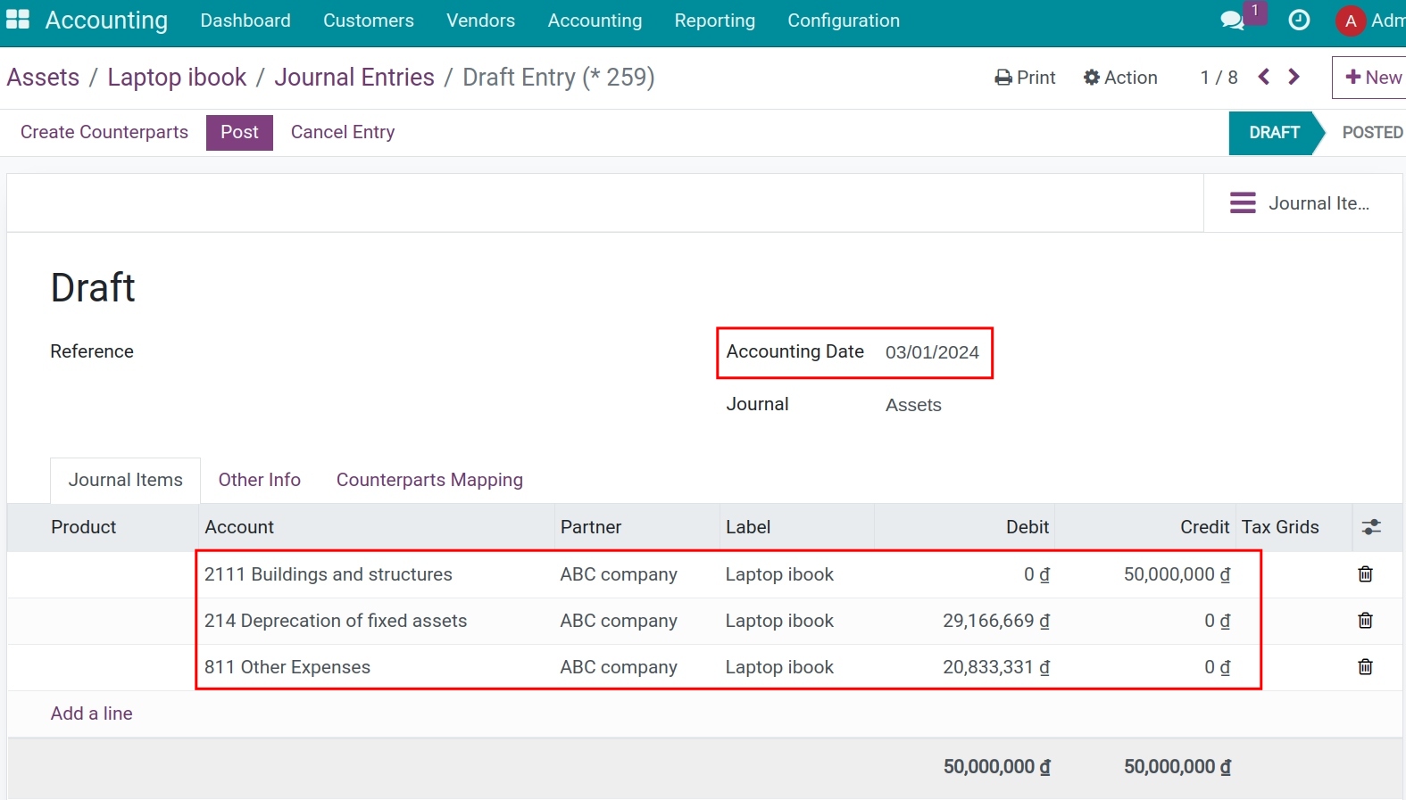Viewport: 1406px width, 800px height.
Task: Open the apps grid home menu icon
Action: pyautogui.click(x=18, y=20)
